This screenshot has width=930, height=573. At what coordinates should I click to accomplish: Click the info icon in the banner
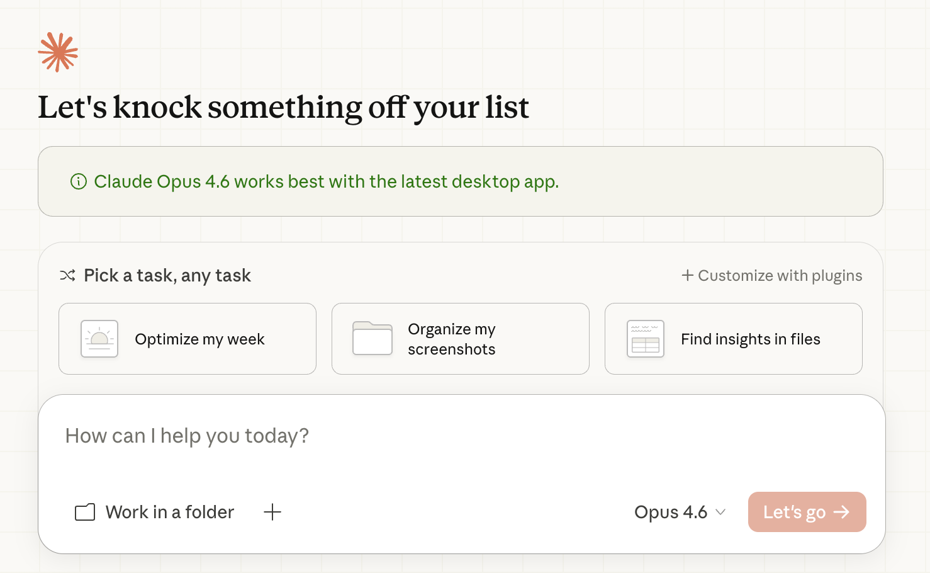point(79,181)
